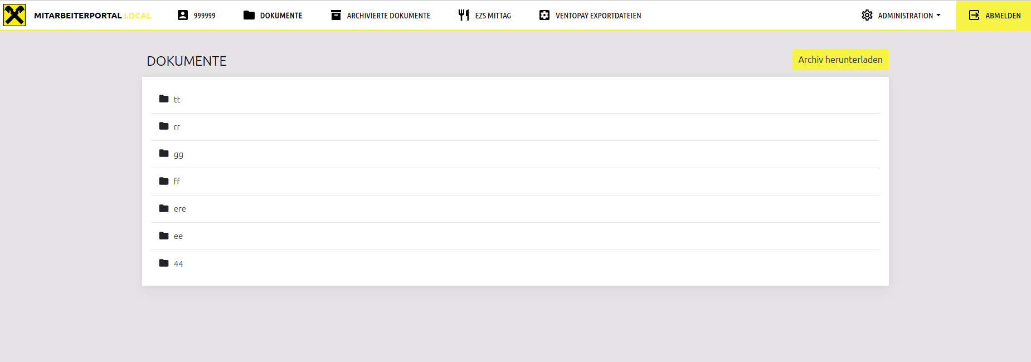Click the logout icon beside Abmelden
Viewport: 1031px width, 362px height.
click(x=974, y=15)
